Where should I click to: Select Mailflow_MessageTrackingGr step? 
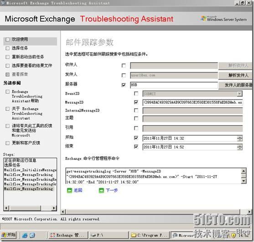[30, 184]
